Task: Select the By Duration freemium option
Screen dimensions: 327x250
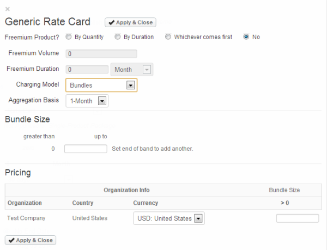Action: [x=117, y=37]
